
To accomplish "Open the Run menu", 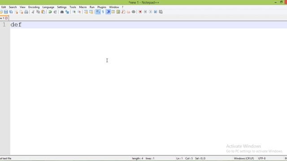I will [92, 7].
